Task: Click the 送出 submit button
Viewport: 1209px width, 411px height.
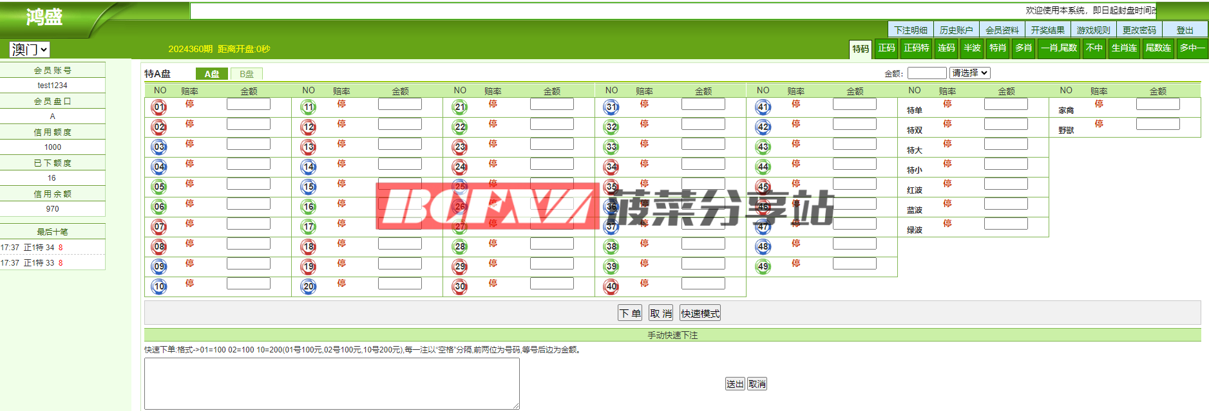Action: click(x=735, y=384)
